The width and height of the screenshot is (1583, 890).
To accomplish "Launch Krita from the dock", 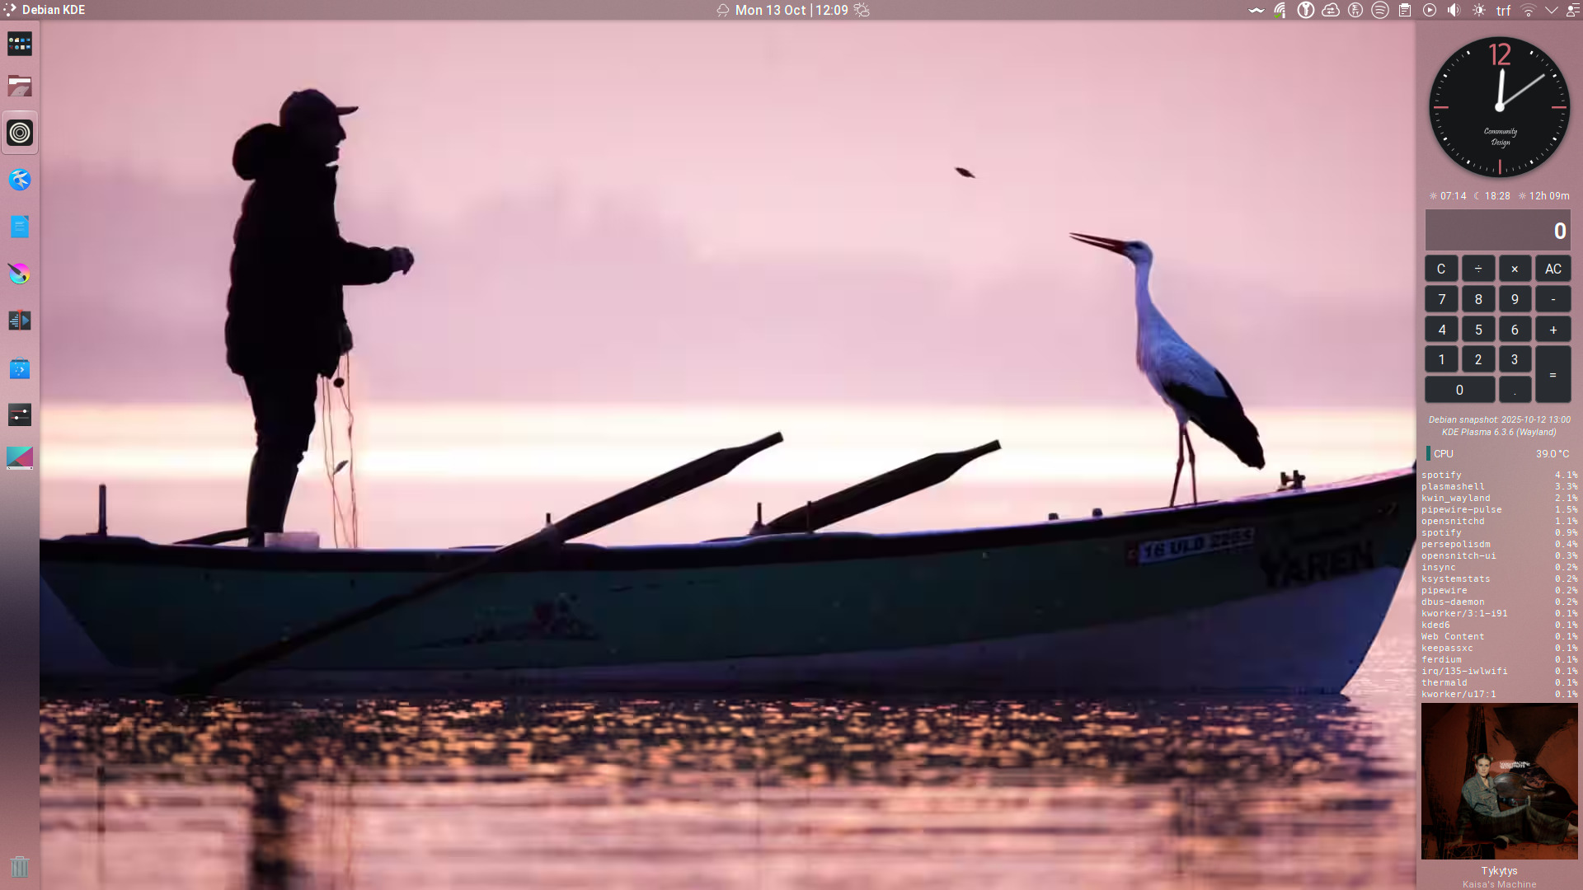I will point(20,274).
